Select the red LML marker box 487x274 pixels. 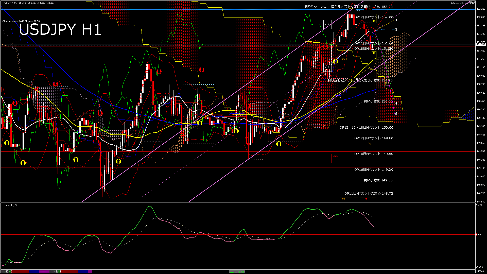[335, 158]
